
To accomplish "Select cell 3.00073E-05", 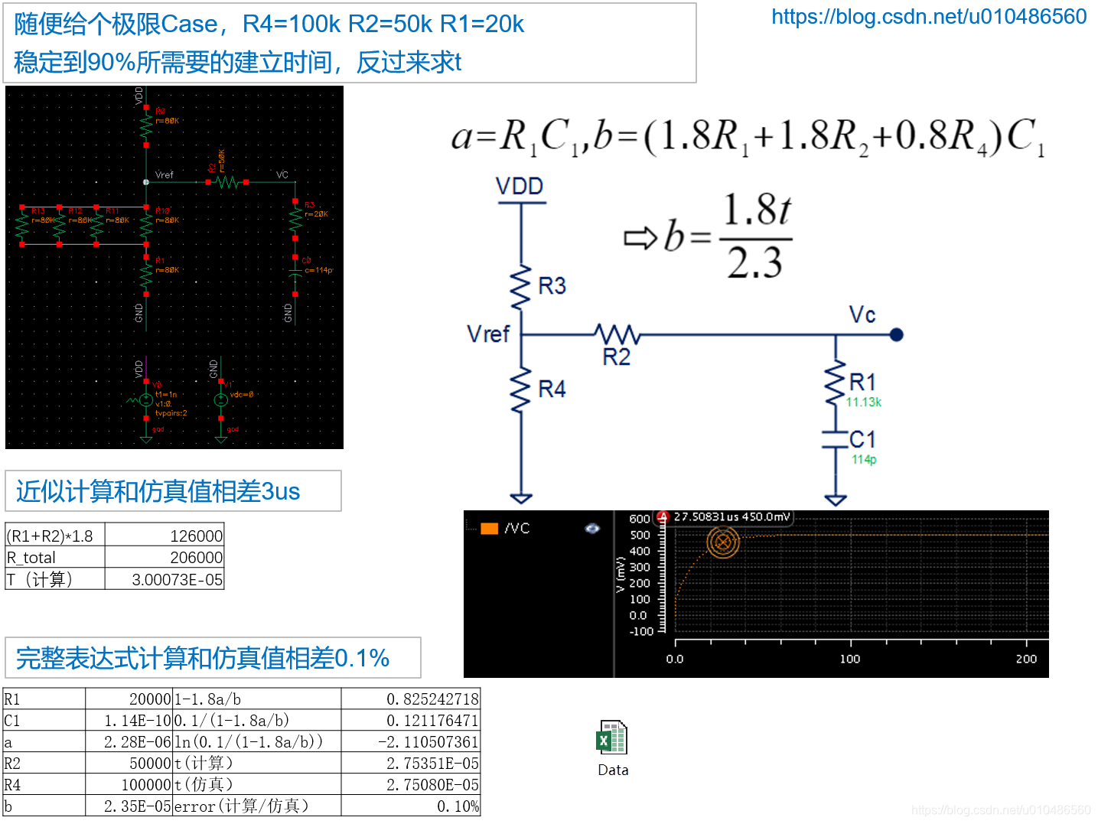I will 165,579.
